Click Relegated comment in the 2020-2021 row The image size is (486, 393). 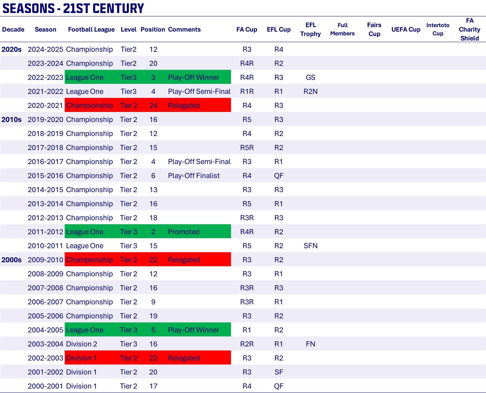click(x=184, y=105)
